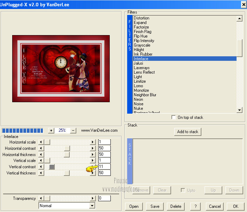Increase Horizontal thickness with right arrow
The height and width of the screenshot is (212, 247).
tap(93, 154)
